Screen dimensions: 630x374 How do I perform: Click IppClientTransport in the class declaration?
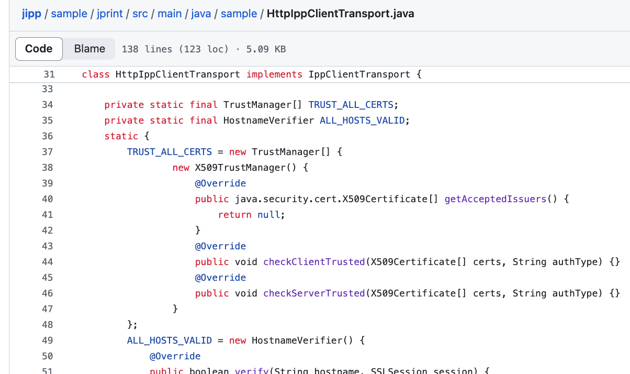point(359,74)
